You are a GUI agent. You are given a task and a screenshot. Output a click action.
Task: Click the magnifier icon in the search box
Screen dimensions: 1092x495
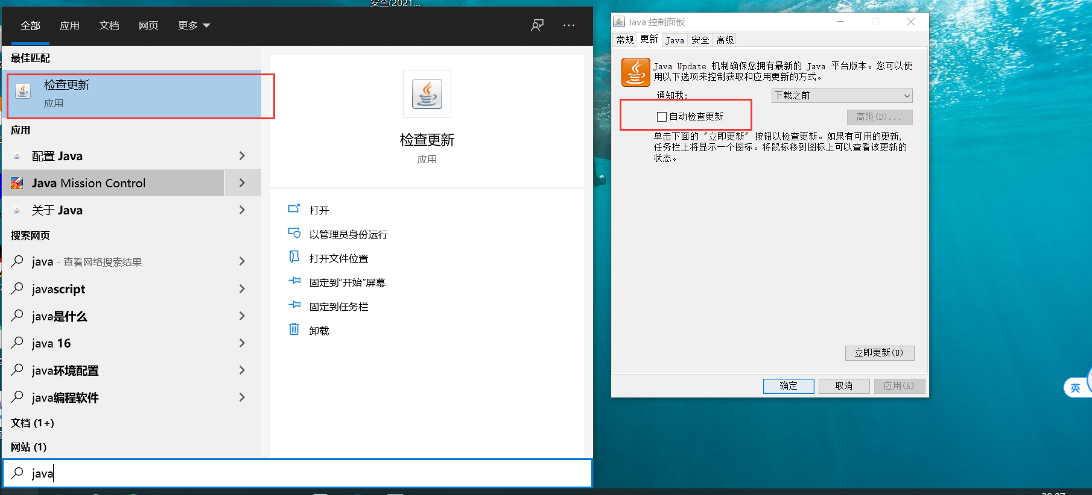17,473
